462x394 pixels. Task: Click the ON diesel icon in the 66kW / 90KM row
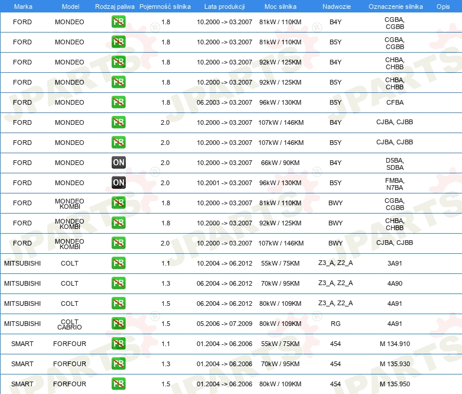click(119, 163)
